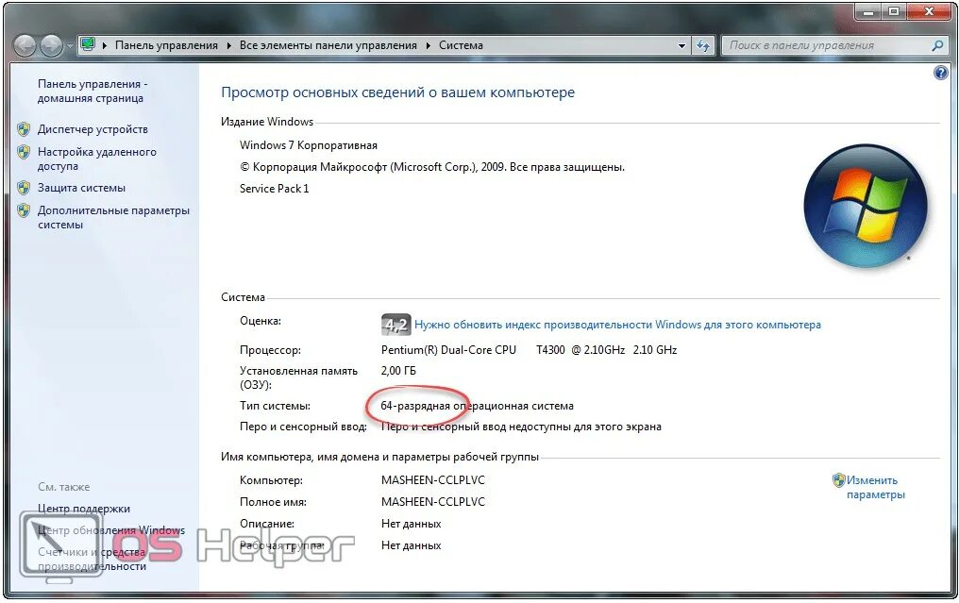Click full name MASHEEN-CCLPLVC next to Полное имя
The height and width of the screenshot is (603, 959).
tap(433, 502)
